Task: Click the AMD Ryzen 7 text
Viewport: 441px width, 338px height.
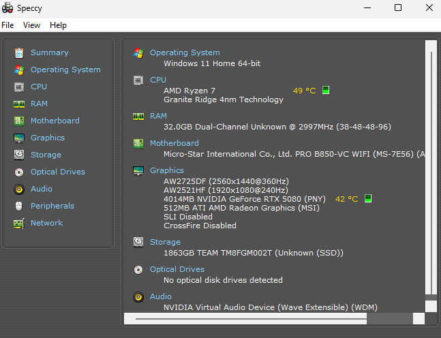Action: 189,91
